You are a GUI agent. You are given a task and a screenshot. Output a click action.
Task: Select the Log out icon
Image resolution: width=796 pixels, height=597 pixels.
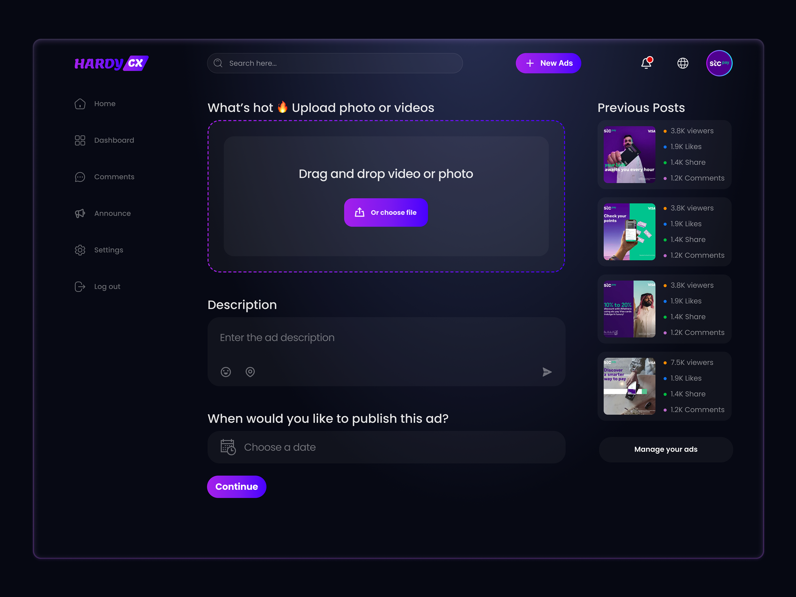click(x=80, y=287)
